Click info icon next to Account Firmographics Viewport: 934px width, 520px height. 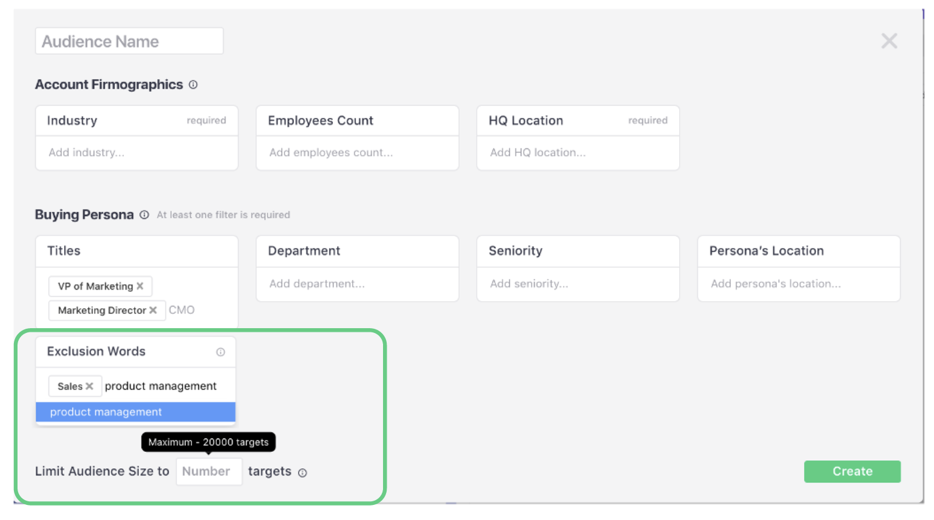pyautogui.click(x=193, y=85)
